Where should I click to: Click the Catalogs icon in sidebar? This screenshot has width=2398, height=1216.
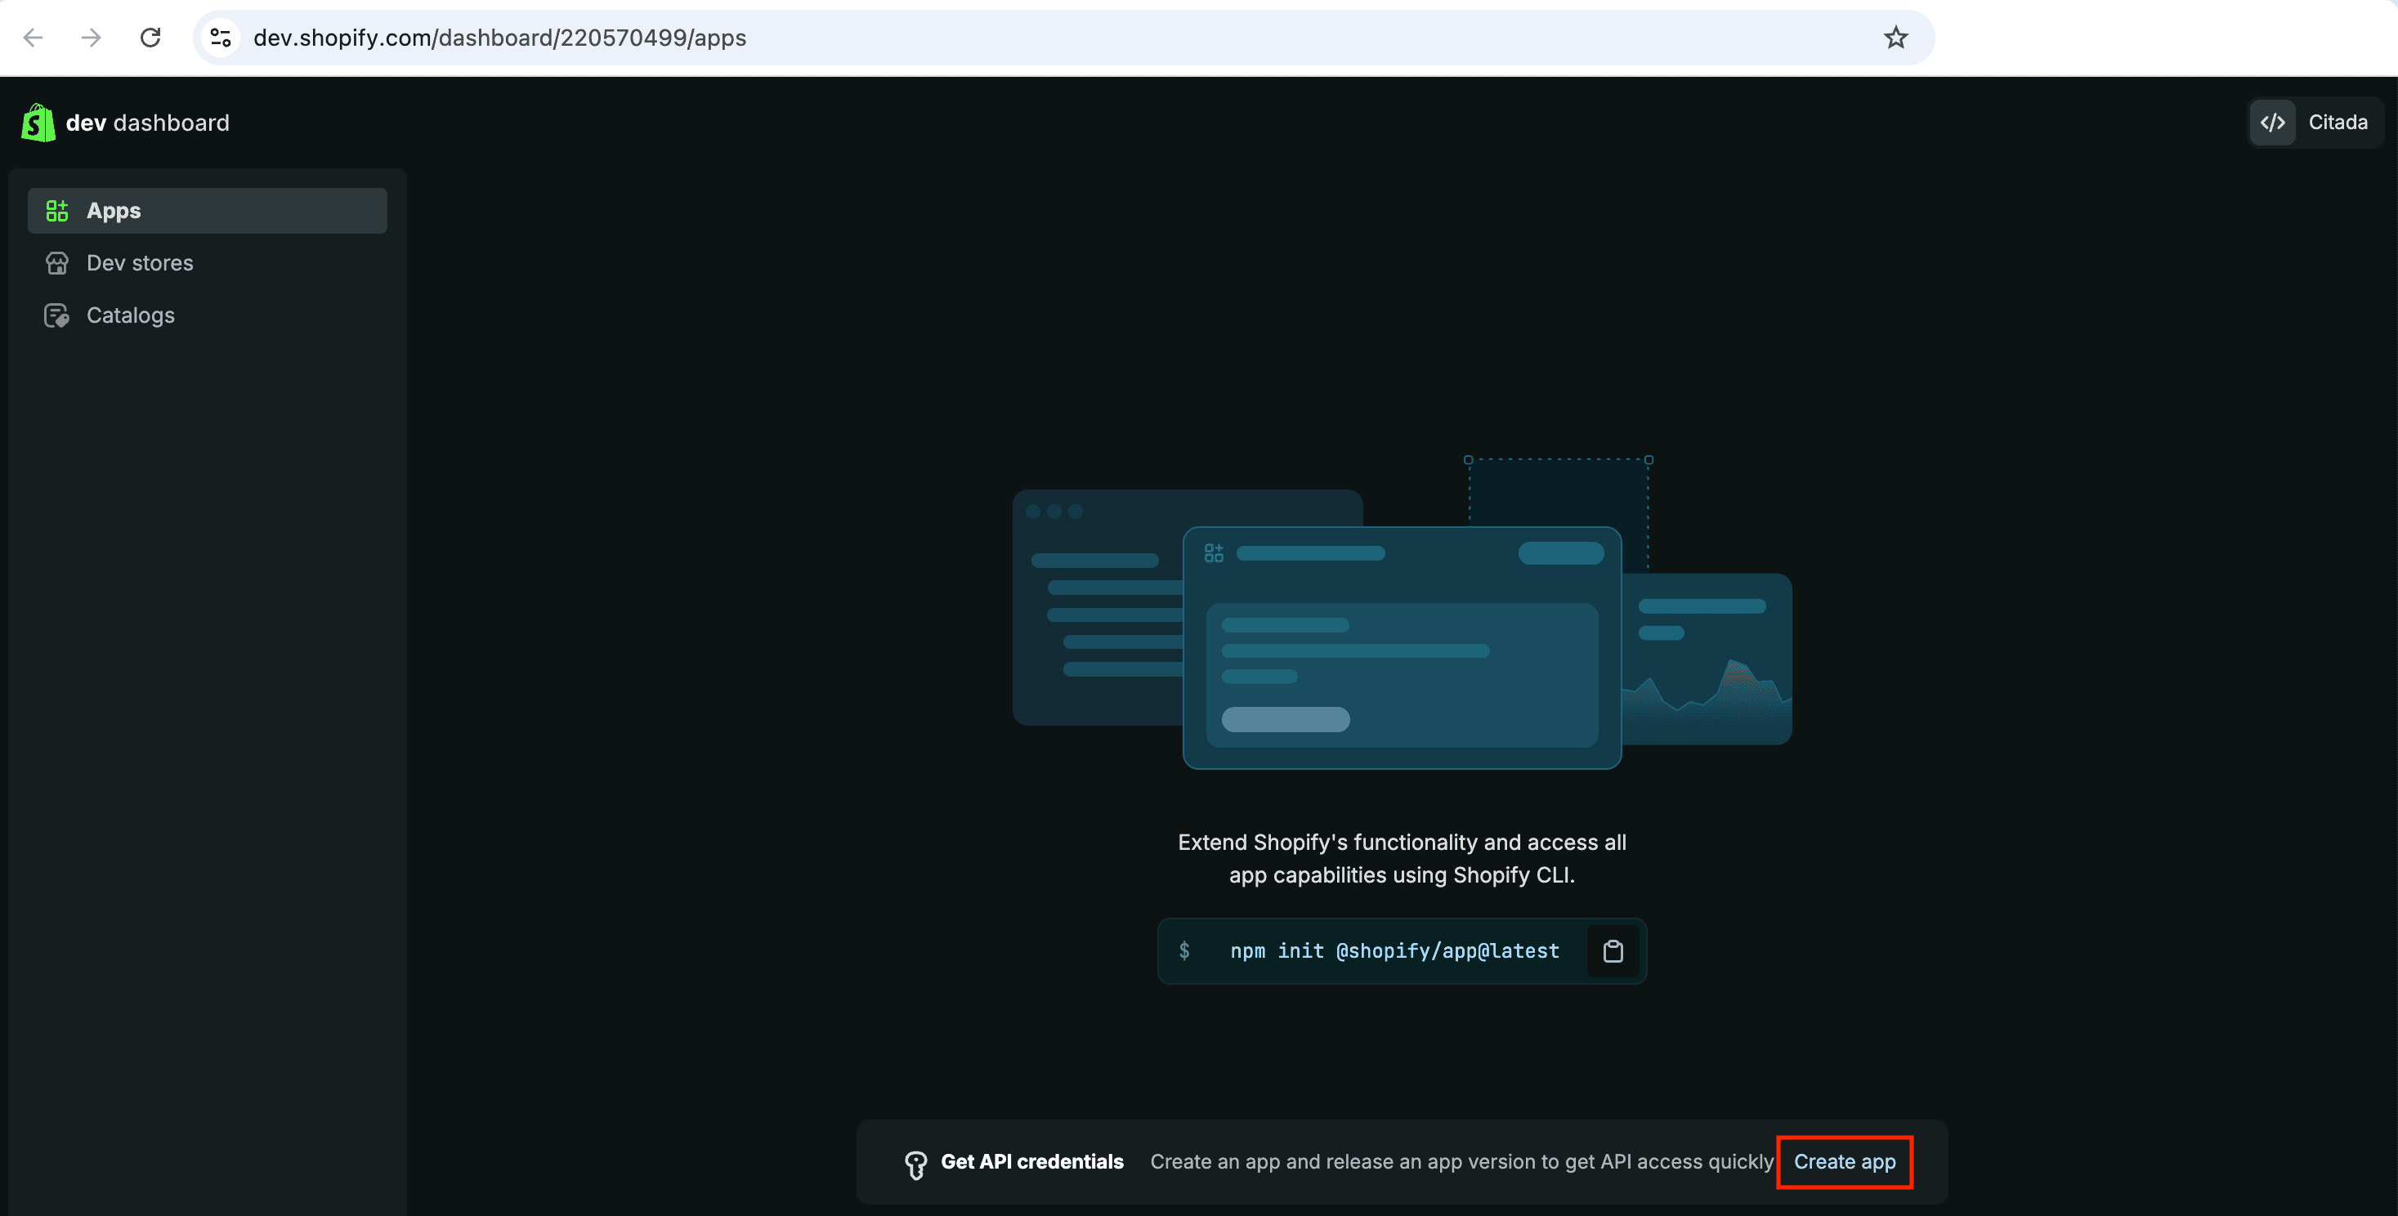[56, 315]
